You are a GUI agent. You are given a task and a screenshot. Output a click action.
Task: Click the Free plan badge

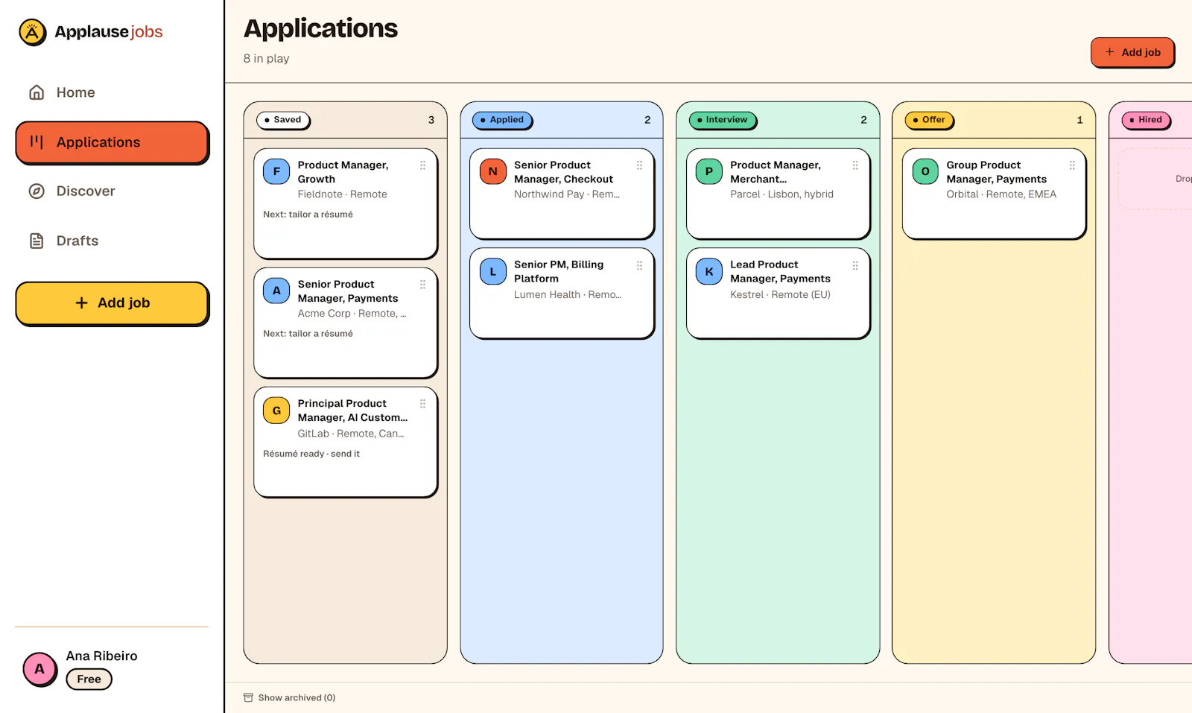point(89,679)
